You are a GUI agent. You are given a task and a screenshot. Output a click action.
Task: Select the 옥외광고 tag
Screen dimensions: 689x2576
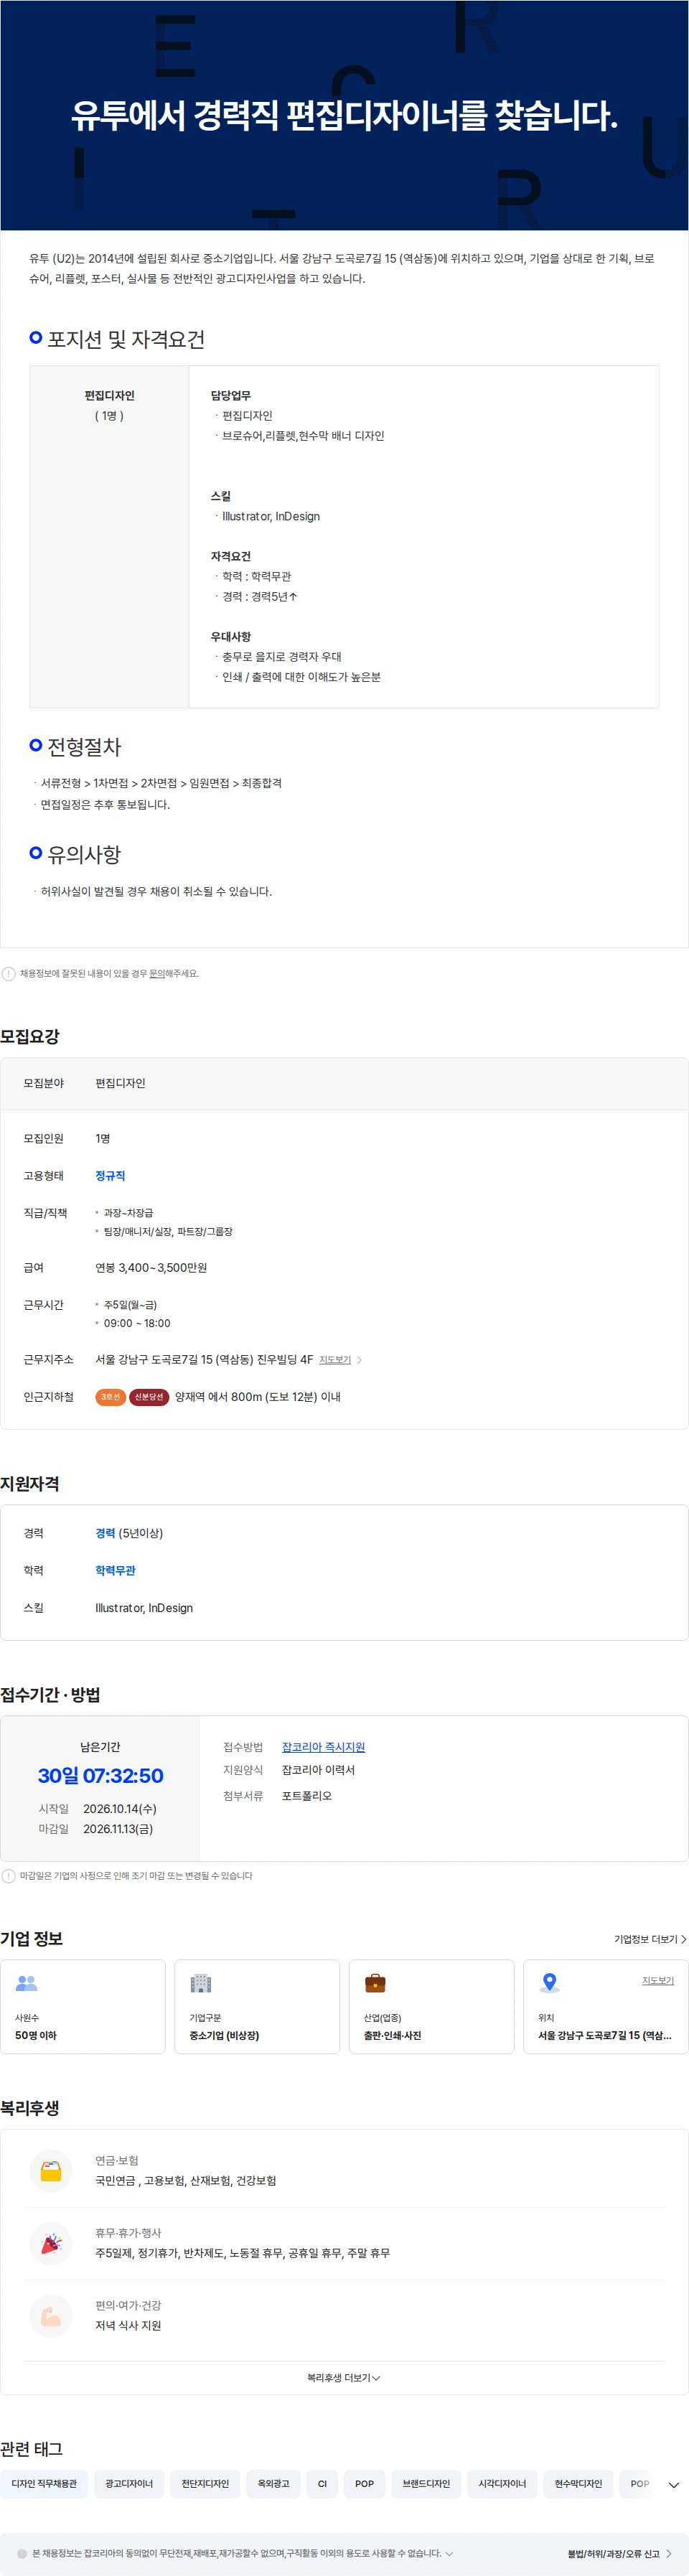[273, 2484]
